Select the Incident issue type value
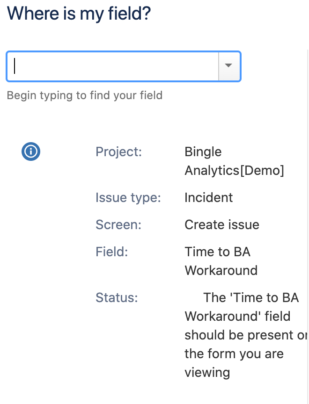309x404 pixels. tap(209, 198)
